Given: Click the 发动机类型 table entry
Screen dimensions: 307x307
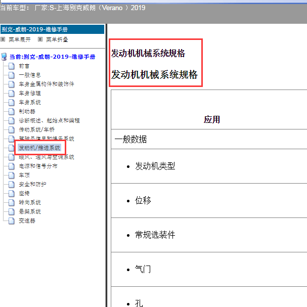Looking at the screenshot, I should coord(155,166).
